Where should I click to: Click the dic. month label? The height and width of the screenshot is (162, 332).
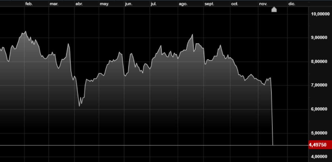[x=292, y=4]
